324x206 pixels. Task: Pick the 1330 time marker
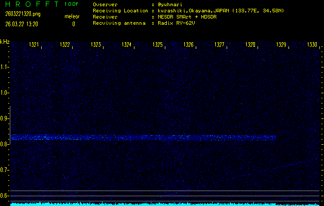pyautogui.click(x=312, y=45)
